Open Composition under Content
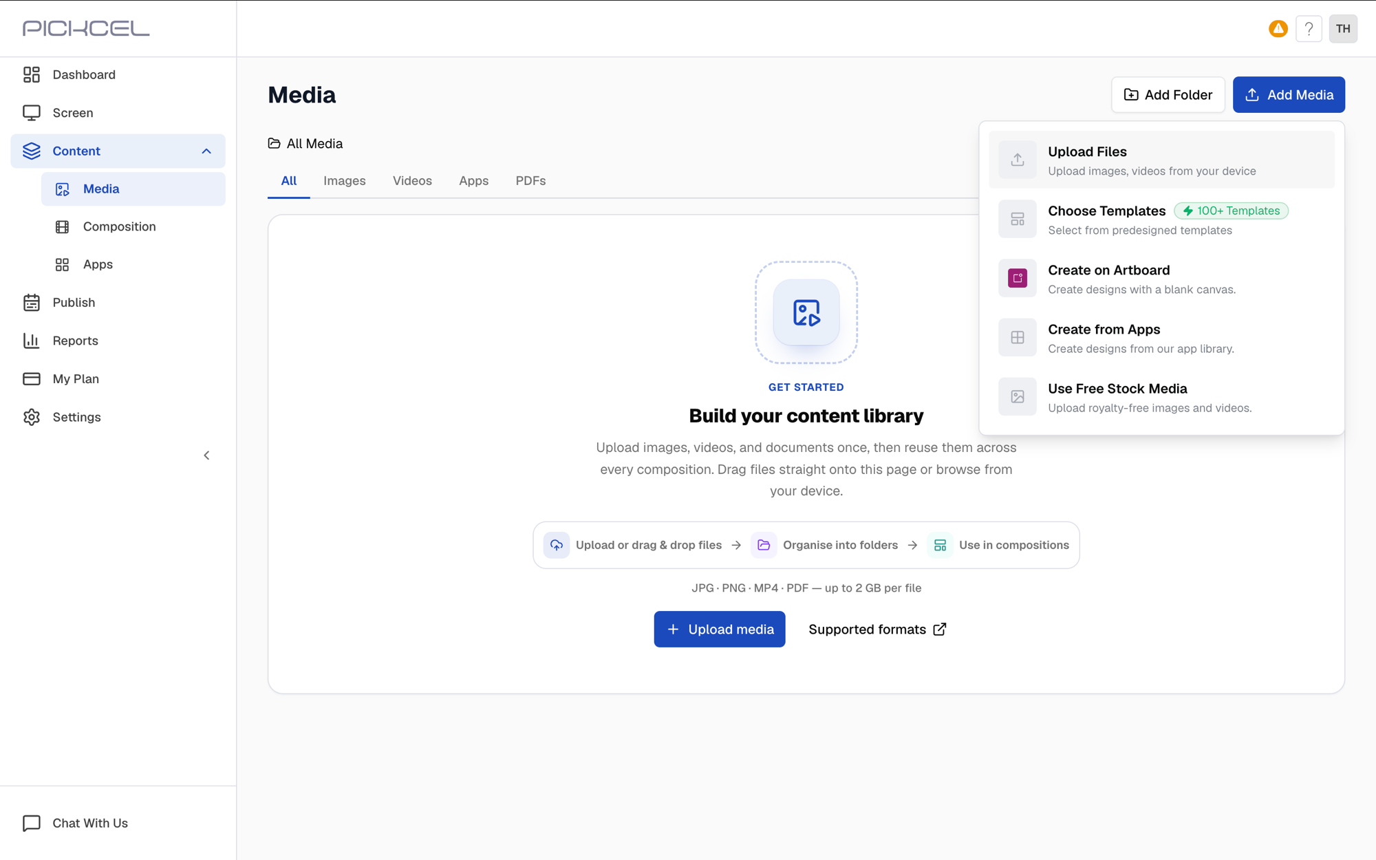1376x860 pixels. [133, 227]
